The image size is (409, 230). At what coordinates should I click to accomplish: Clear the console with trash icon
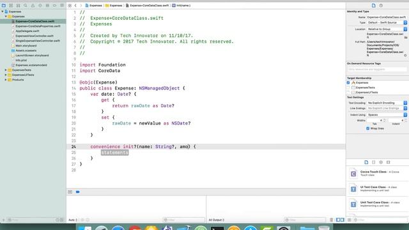coord(331,220)
